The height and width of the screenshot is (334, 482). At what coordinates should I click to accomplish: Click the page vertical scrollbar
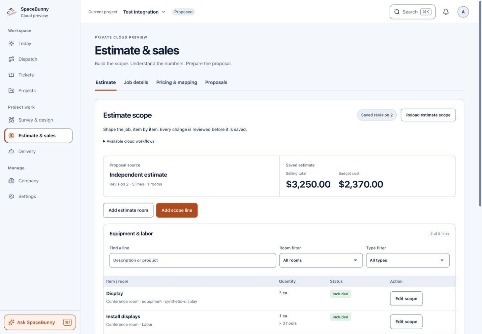480,104
